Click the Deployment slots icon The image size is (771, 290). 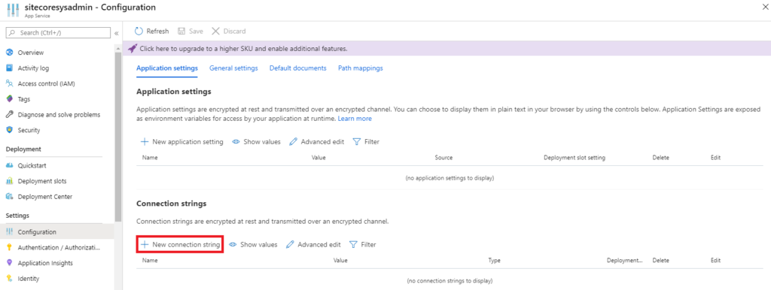point(9,181)
